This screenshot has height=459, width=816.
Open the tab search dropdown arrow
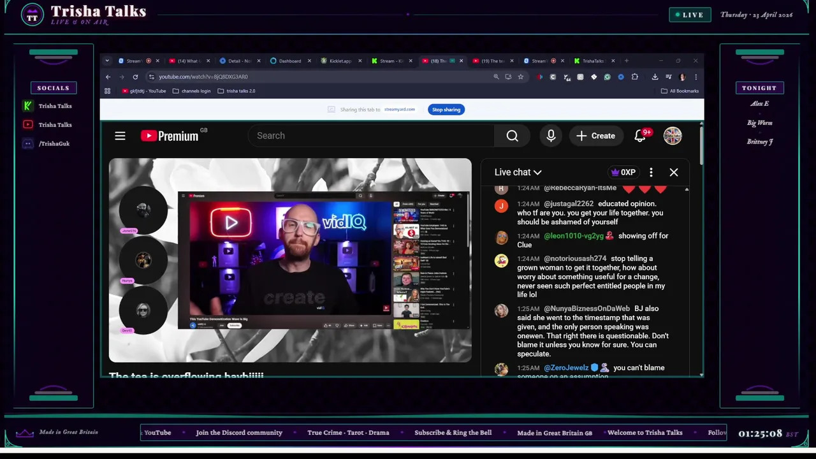[107, 61]
